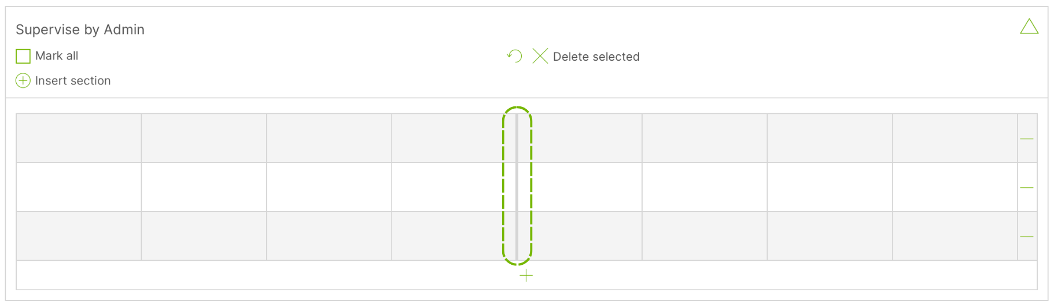Click the empty footer row of the table

[526, 275]
